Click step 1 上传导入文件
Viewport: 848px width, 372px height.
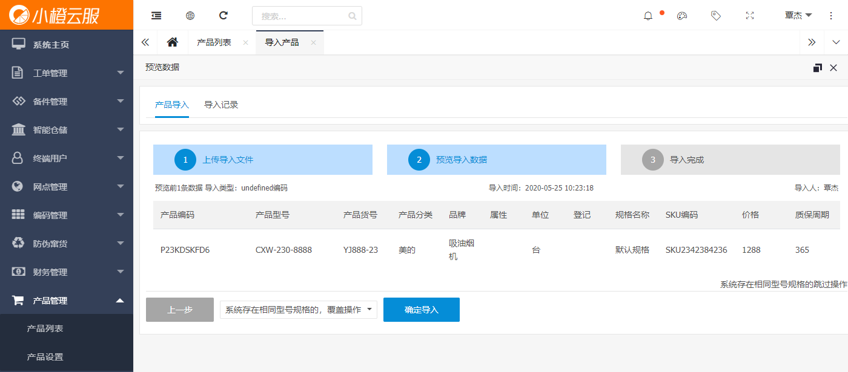(x=263, y=160)
